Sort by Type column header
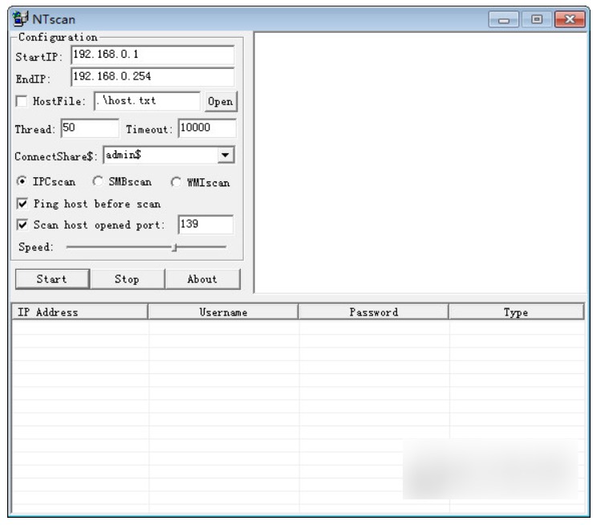The width and height of the screenshot is (601, 525). 516,311
